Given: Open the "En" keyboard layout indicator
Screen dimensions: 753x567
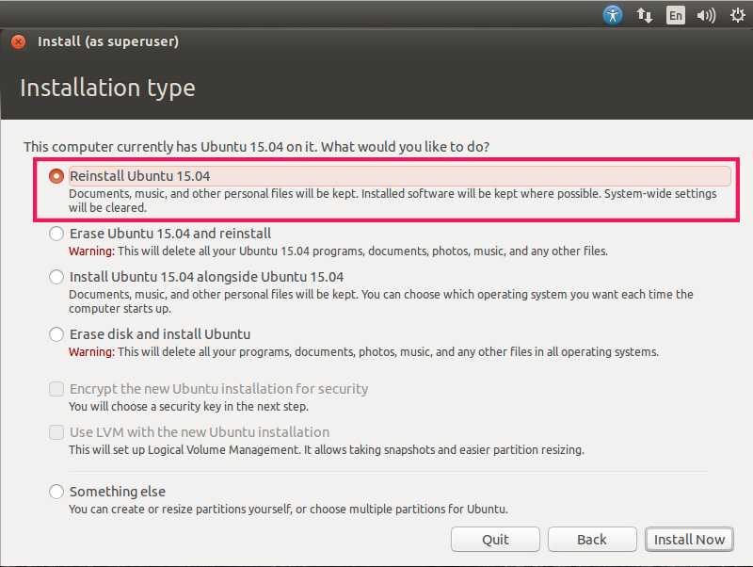Looking at the screenshot, I should tap(675, 15).
